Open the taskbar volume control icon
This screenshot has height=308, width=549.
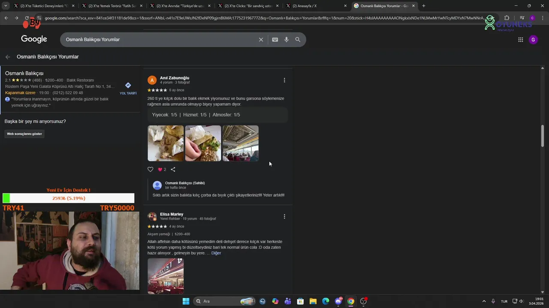pyautogui.click(x=521, y=301)
